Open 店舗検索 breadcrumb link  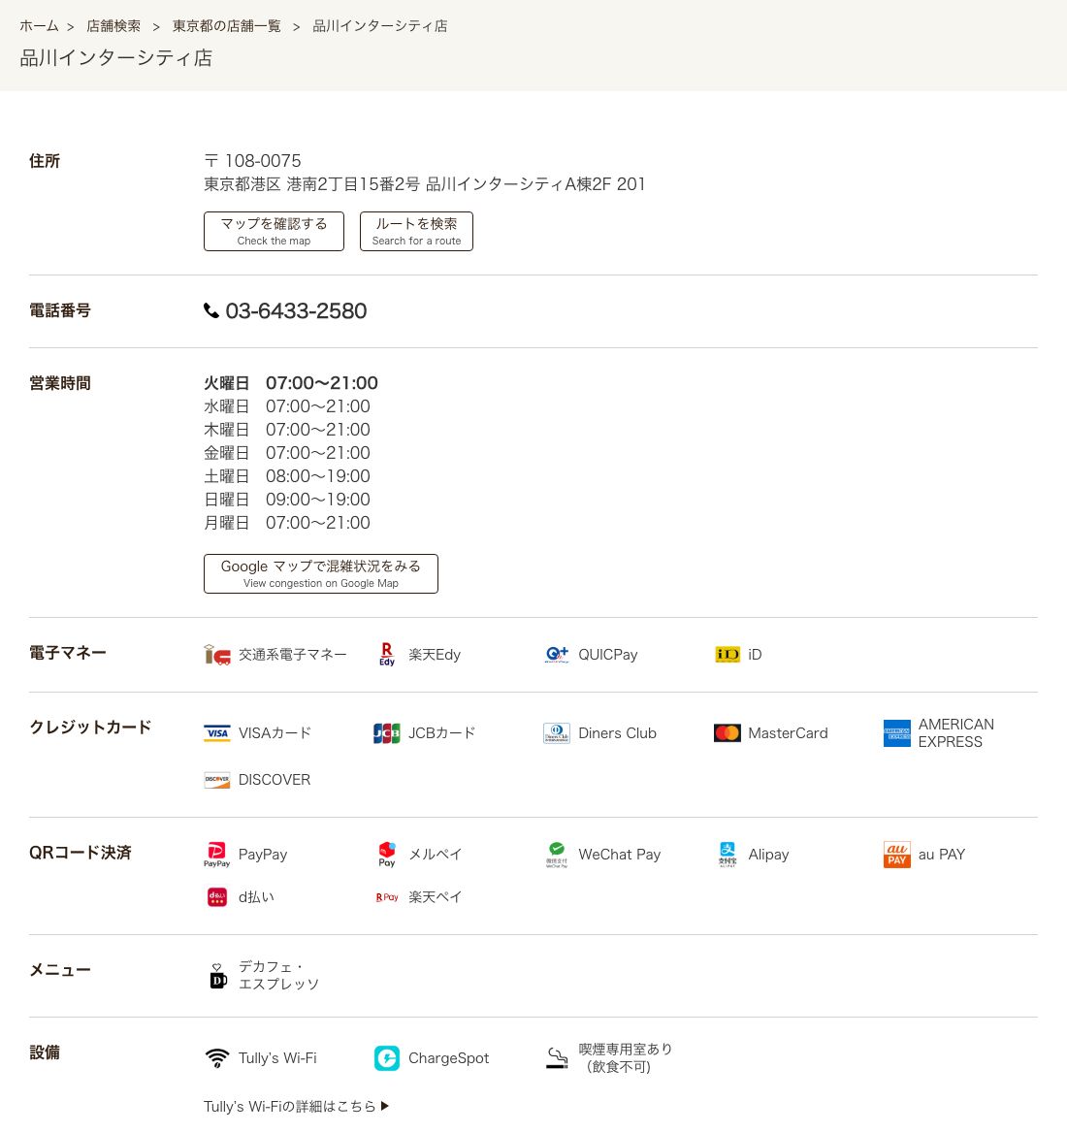pyautogui.click(x=113, y=26)
